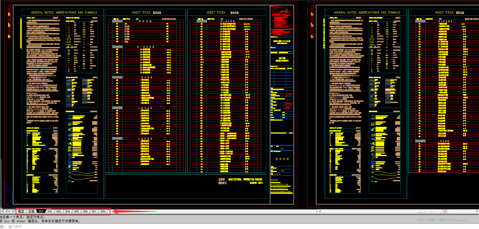
Task: Jump to first layout tab arrow
Action: coord(2,211)
